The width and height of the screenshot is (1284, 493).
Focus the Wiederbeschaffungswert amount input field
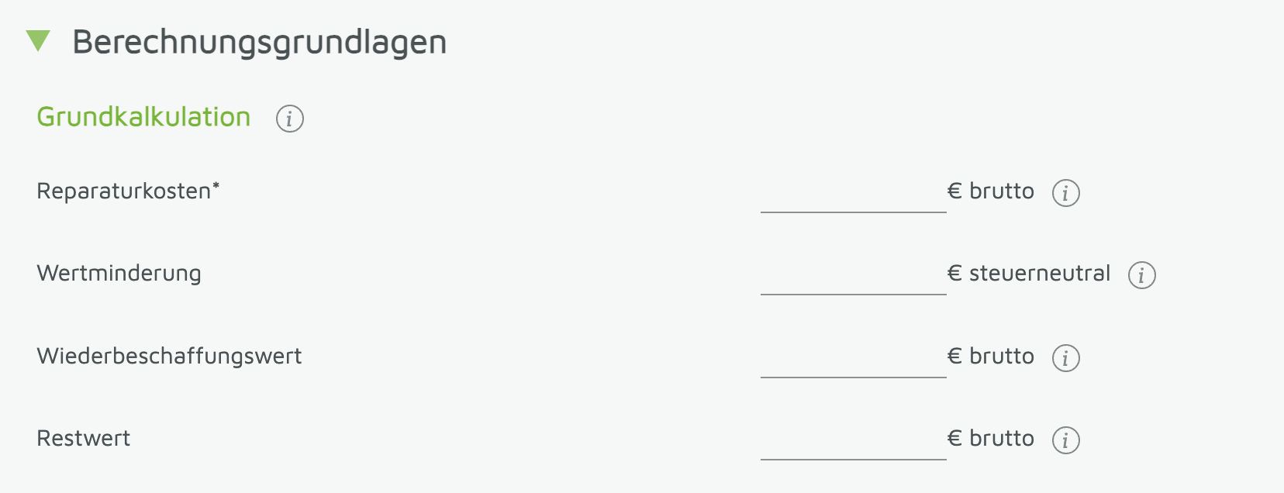pyautogui.click(x=853, y=359)
